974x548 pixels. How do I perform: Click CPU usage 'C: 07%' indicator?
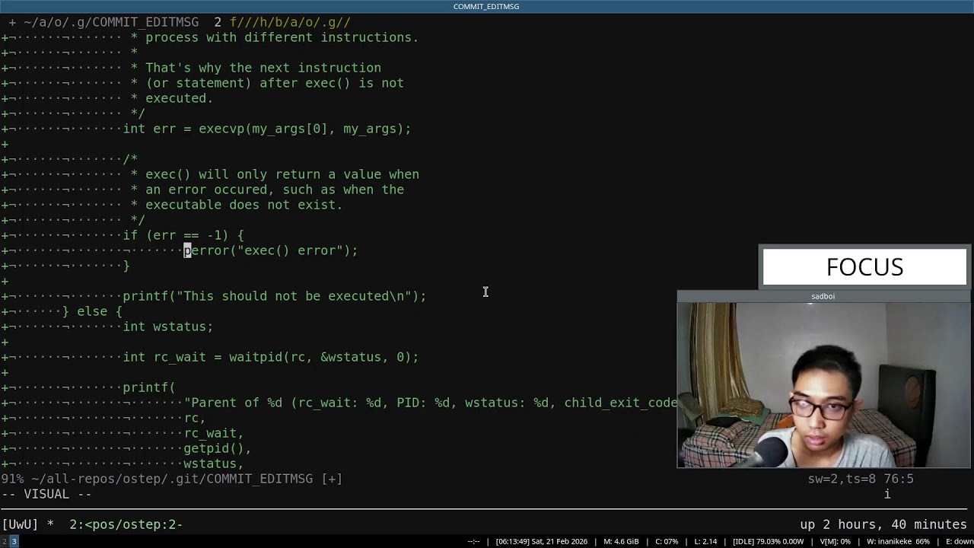[667, 541]
